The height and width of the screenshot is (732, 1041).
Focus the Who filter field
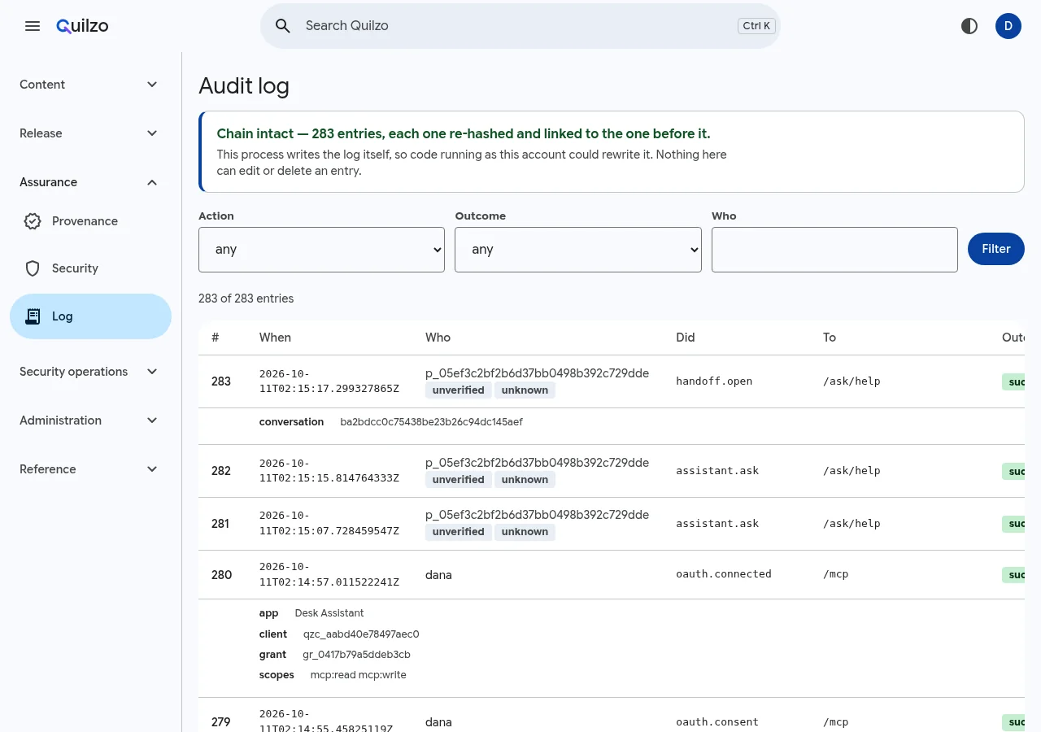[834, 250]
